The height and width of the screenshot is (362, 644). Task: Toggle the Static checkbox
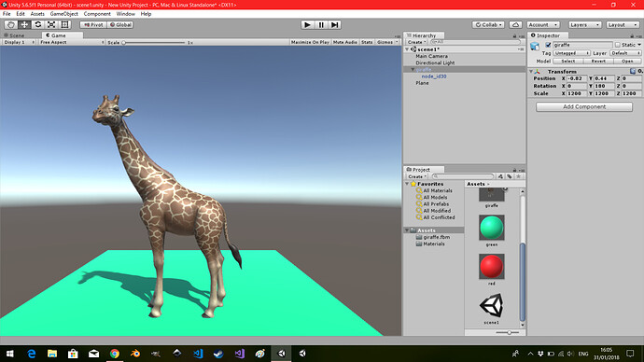[617, 45]
